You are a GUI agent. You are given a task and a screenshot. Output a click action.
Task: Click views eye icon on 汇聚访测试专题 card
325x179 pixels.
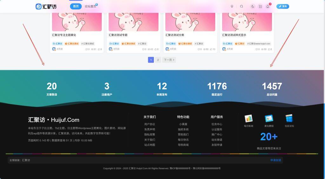pos(149,49)
